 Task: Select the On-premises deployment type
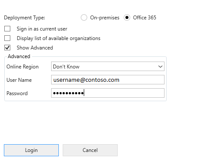pos(84,18)
